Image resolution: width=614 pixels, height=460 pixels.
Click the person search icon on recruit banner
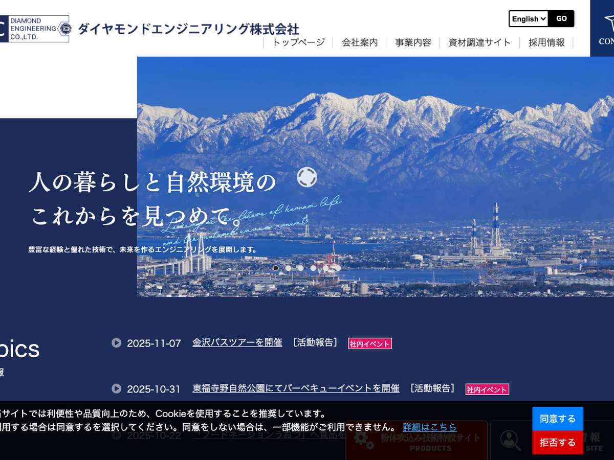[x=510, y=440]
